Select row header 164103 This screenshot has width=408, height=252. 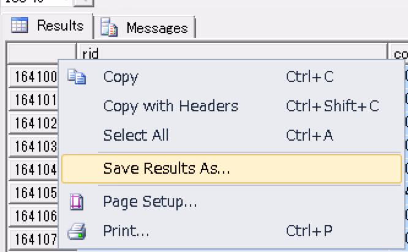tap(34, 146)
